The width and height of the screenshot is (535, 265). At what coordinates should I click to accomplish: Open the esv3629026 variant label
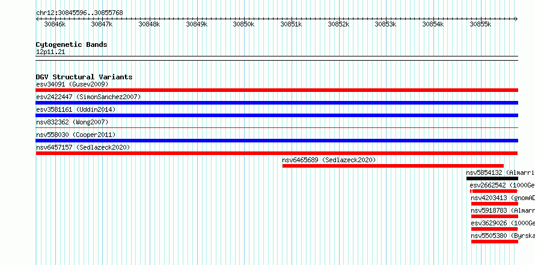pos(503,223)
